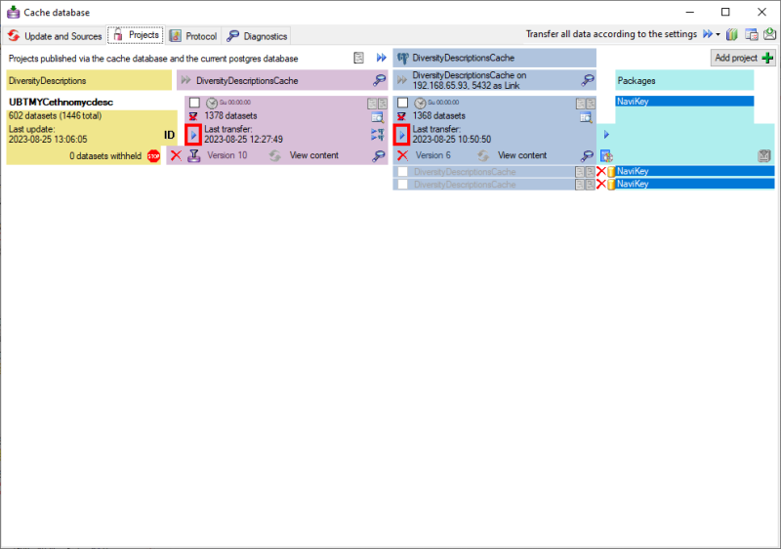Start transfer to DiversityDescriptionsCache cache database
This screenshot has height=549, width=781.
(x=193, y=134)
